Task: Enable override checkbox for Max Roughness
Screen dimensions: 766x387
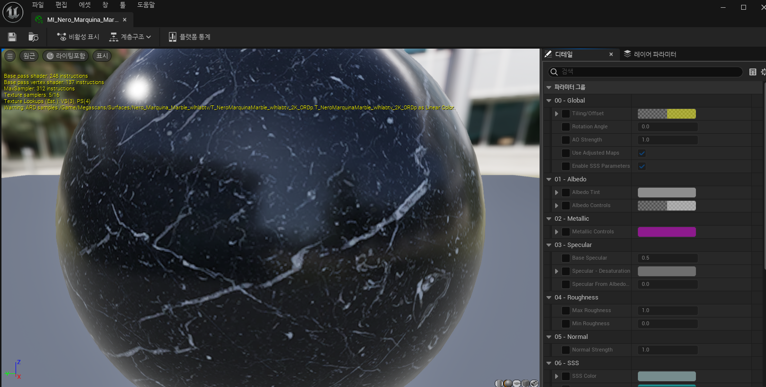Action: (x=566, y=311)
